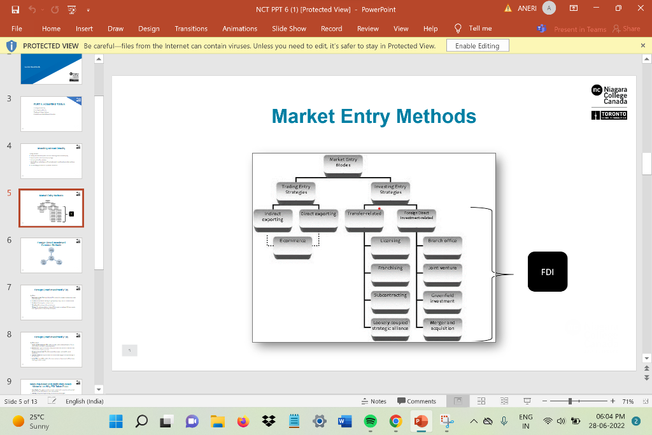Select Reading View from the status bar

(x=504, y=401)
